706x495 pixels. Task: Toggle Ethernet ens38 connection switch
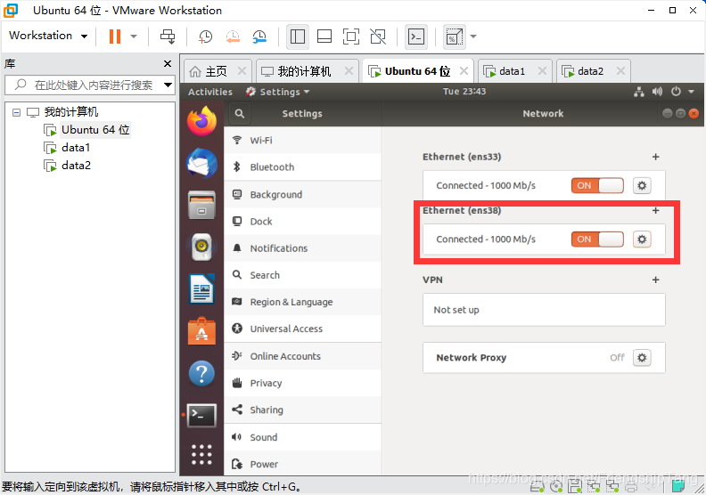[597, 239]
